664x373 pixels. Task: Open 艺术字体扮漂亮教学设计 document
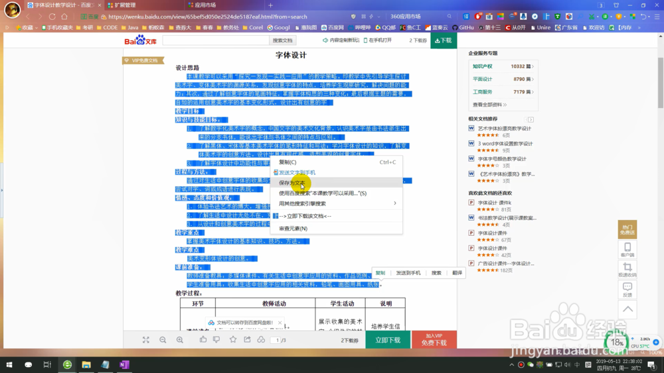pyautogui.click(x=505, y=129)
